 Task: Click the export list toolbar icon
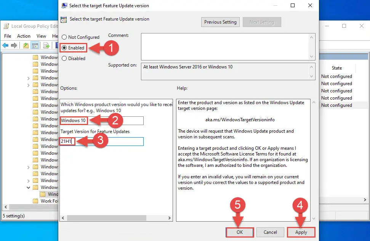point(46,45)
